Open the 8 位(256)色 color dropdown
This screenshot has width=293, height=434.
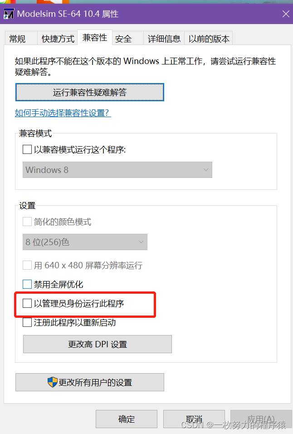click(85, 242)
